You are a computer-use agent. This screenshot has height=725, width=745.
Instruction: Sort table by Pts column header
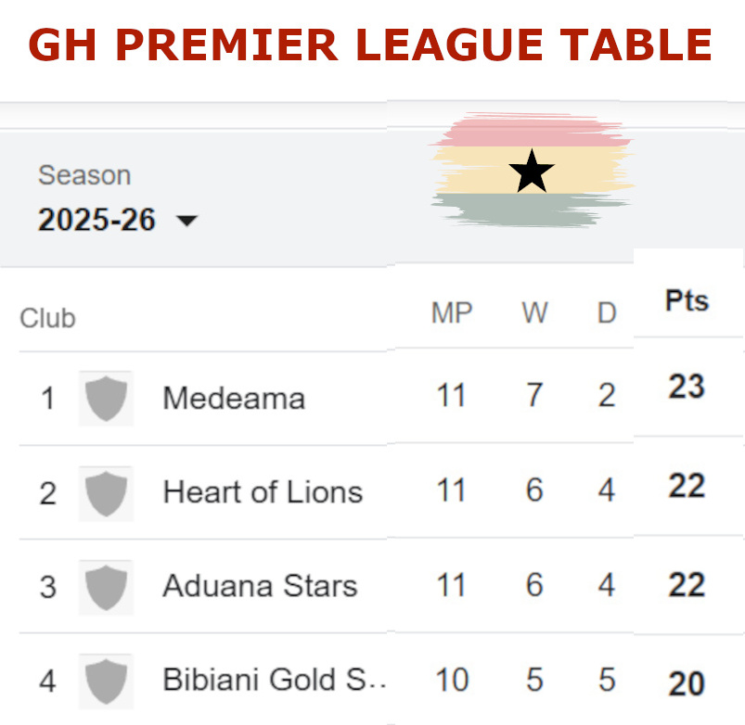click(687, 301)
